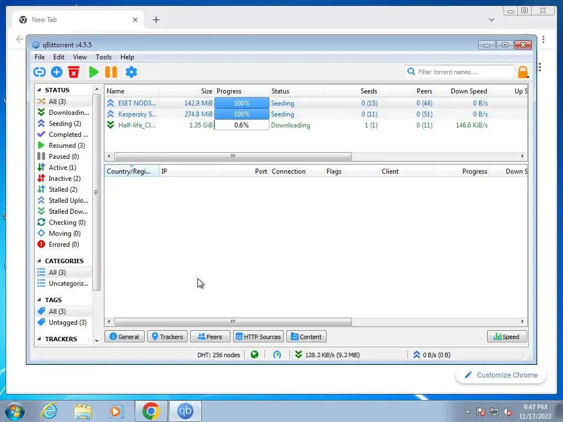Viewport: 563px width, 422px height.
Task: Click the Filter torrent names field
Action: pos(460,72)
